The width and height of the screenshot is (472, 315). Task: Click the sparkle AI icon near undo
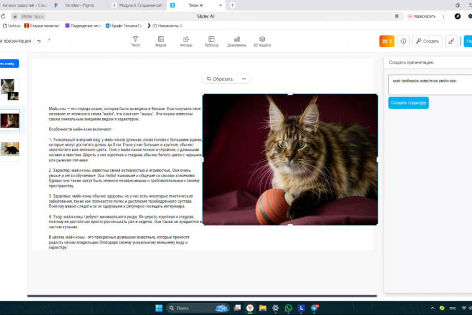tap(50, 41)
